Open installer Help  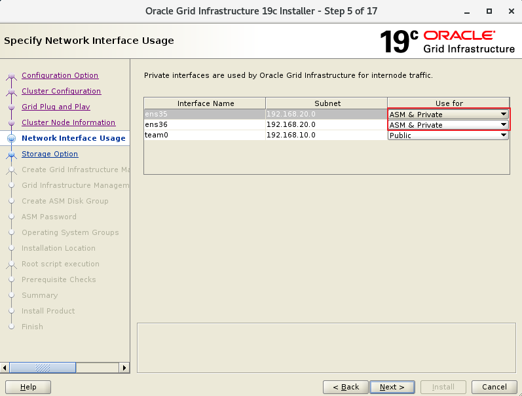coord(28,387)
